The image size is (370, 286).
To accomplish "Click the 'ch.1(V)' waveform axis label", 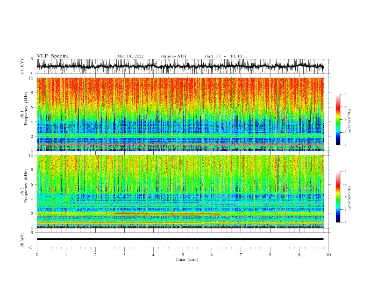I will (22, 66).
